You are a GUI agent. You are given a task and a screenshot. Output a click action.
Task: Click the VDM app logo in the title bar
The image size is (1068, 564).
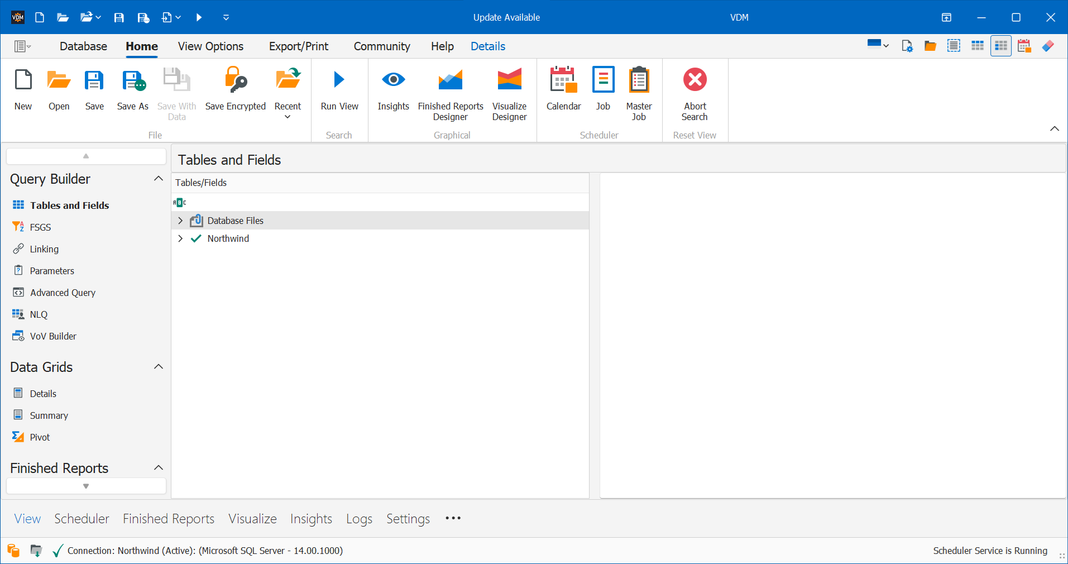click(x=18, y=17)
